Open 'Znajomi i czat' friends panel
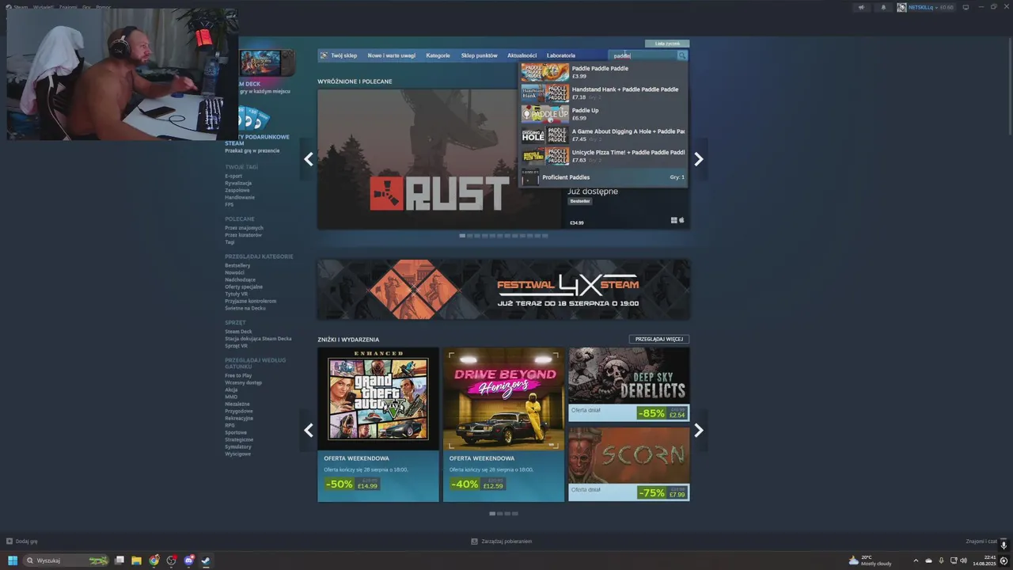The width and height of the screenshot is (1013, 570). click(x=981, y=541)
